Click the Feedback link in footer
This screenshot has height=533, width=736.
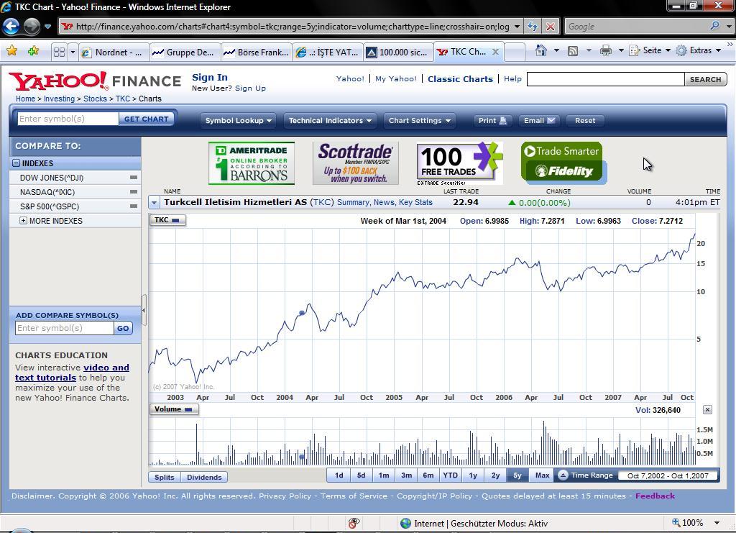pos(655,496)
